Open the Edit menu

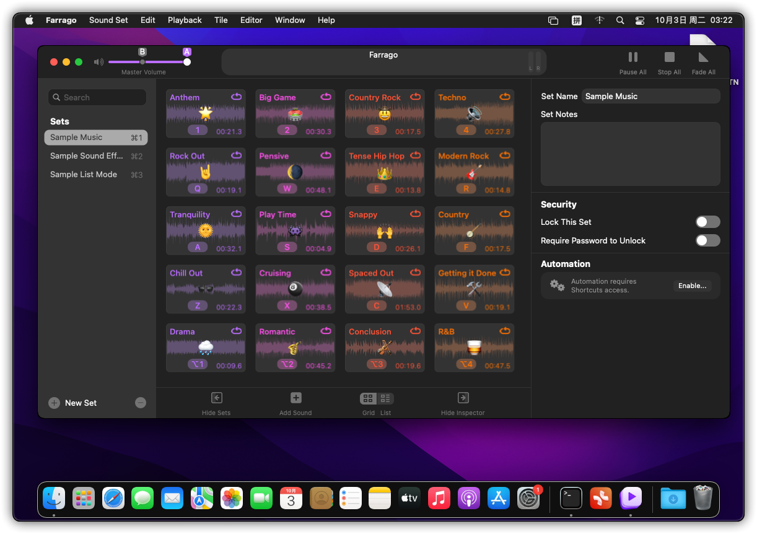click(148, 20)
